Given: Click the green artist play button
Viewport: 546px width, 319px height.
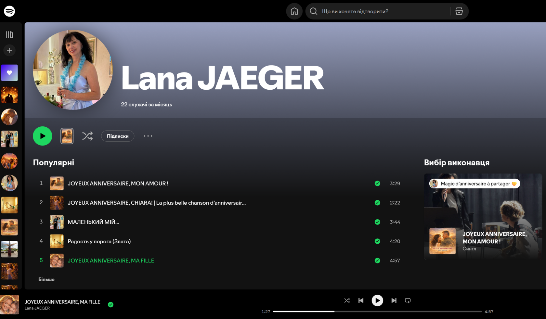Looking at the screenshot, I should [x=43, y=136].
